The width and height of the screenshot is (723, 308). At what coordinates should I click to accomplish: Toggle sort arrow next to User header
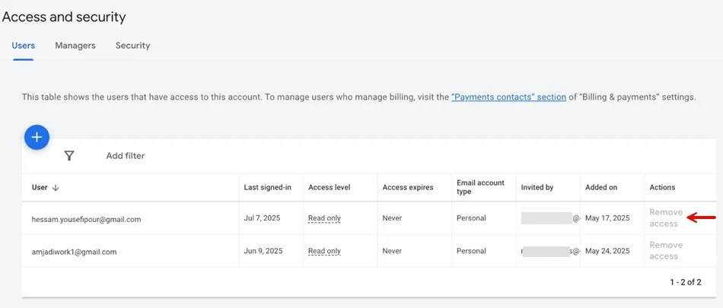point(56,188)
